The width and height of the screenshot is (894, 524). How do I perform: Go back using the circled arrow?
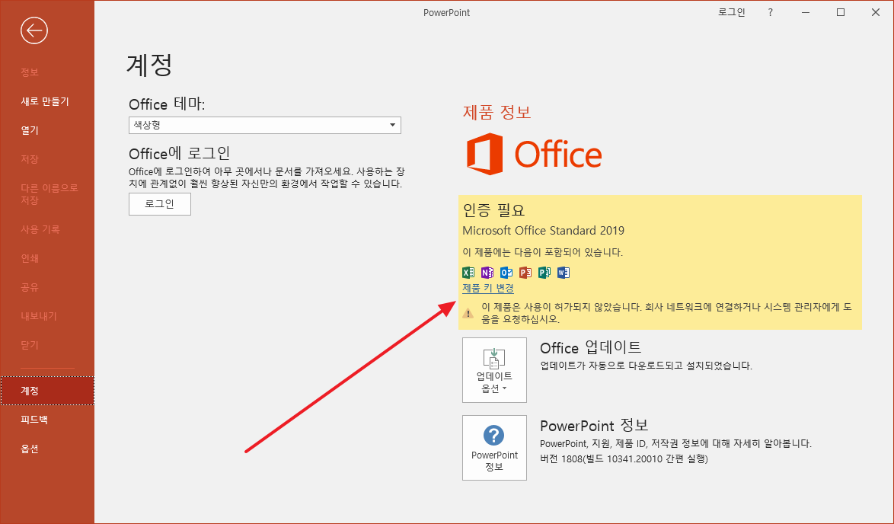(34, 30)
